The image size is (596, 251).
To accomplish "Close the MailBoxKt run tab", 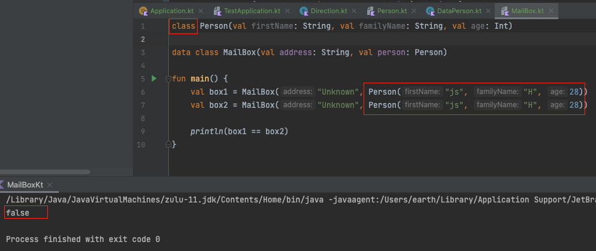I will (49, 185).
